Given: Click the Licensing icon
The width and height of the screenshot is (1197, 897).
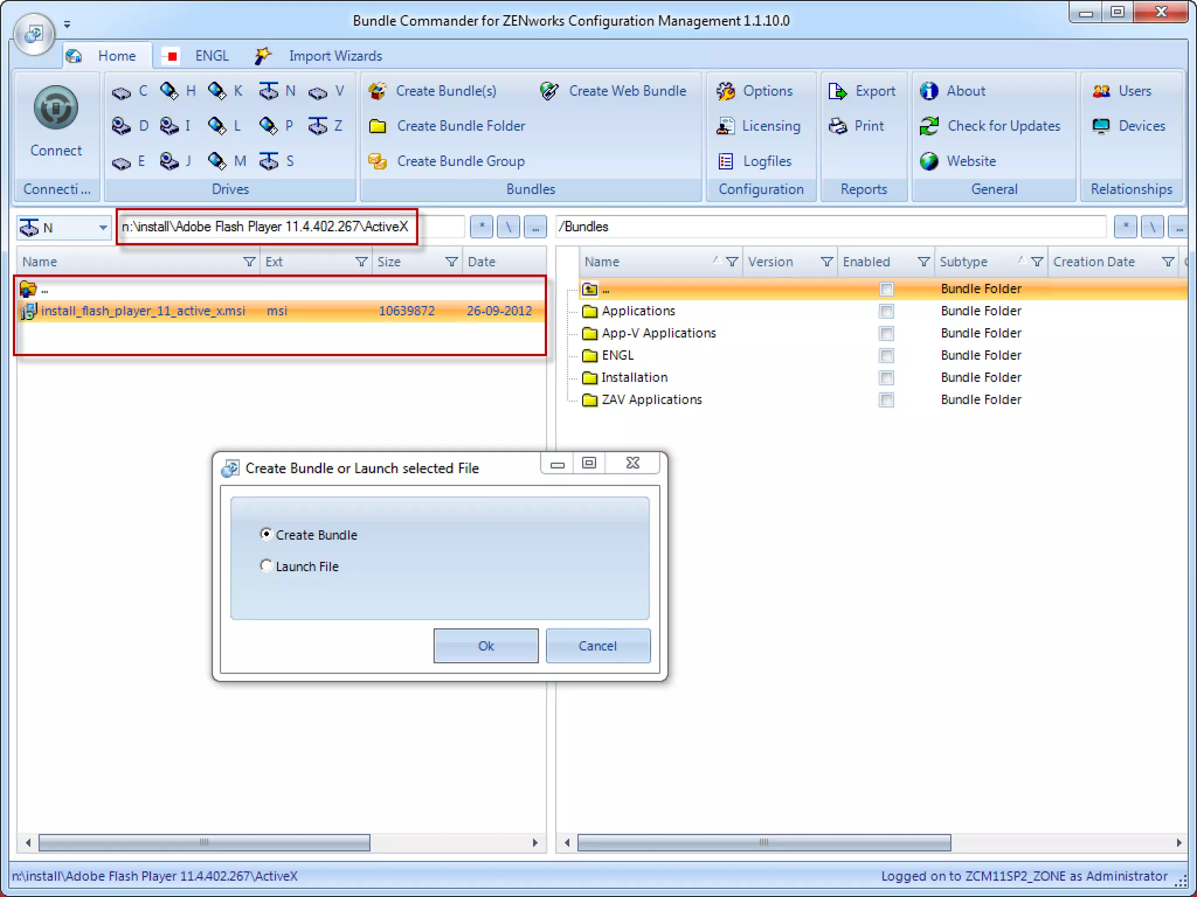Looking at the screenshot, I should coord(725,126).
